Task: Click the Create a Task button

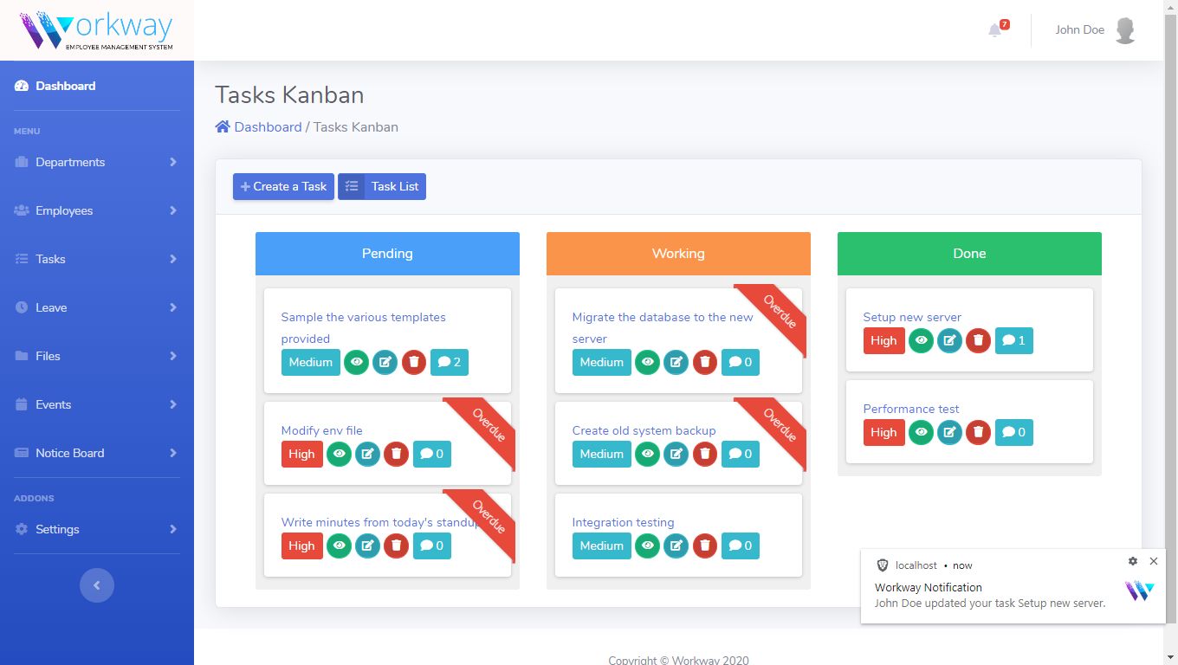Action: (x=283, y=186)
